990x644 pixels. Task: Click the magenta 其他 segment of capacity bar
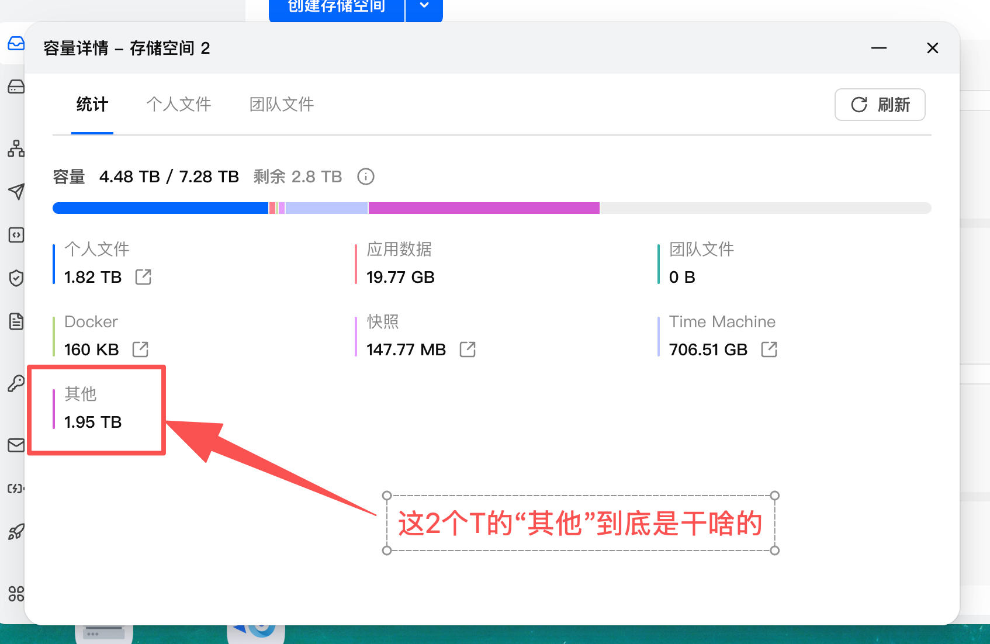coord(484,208)
